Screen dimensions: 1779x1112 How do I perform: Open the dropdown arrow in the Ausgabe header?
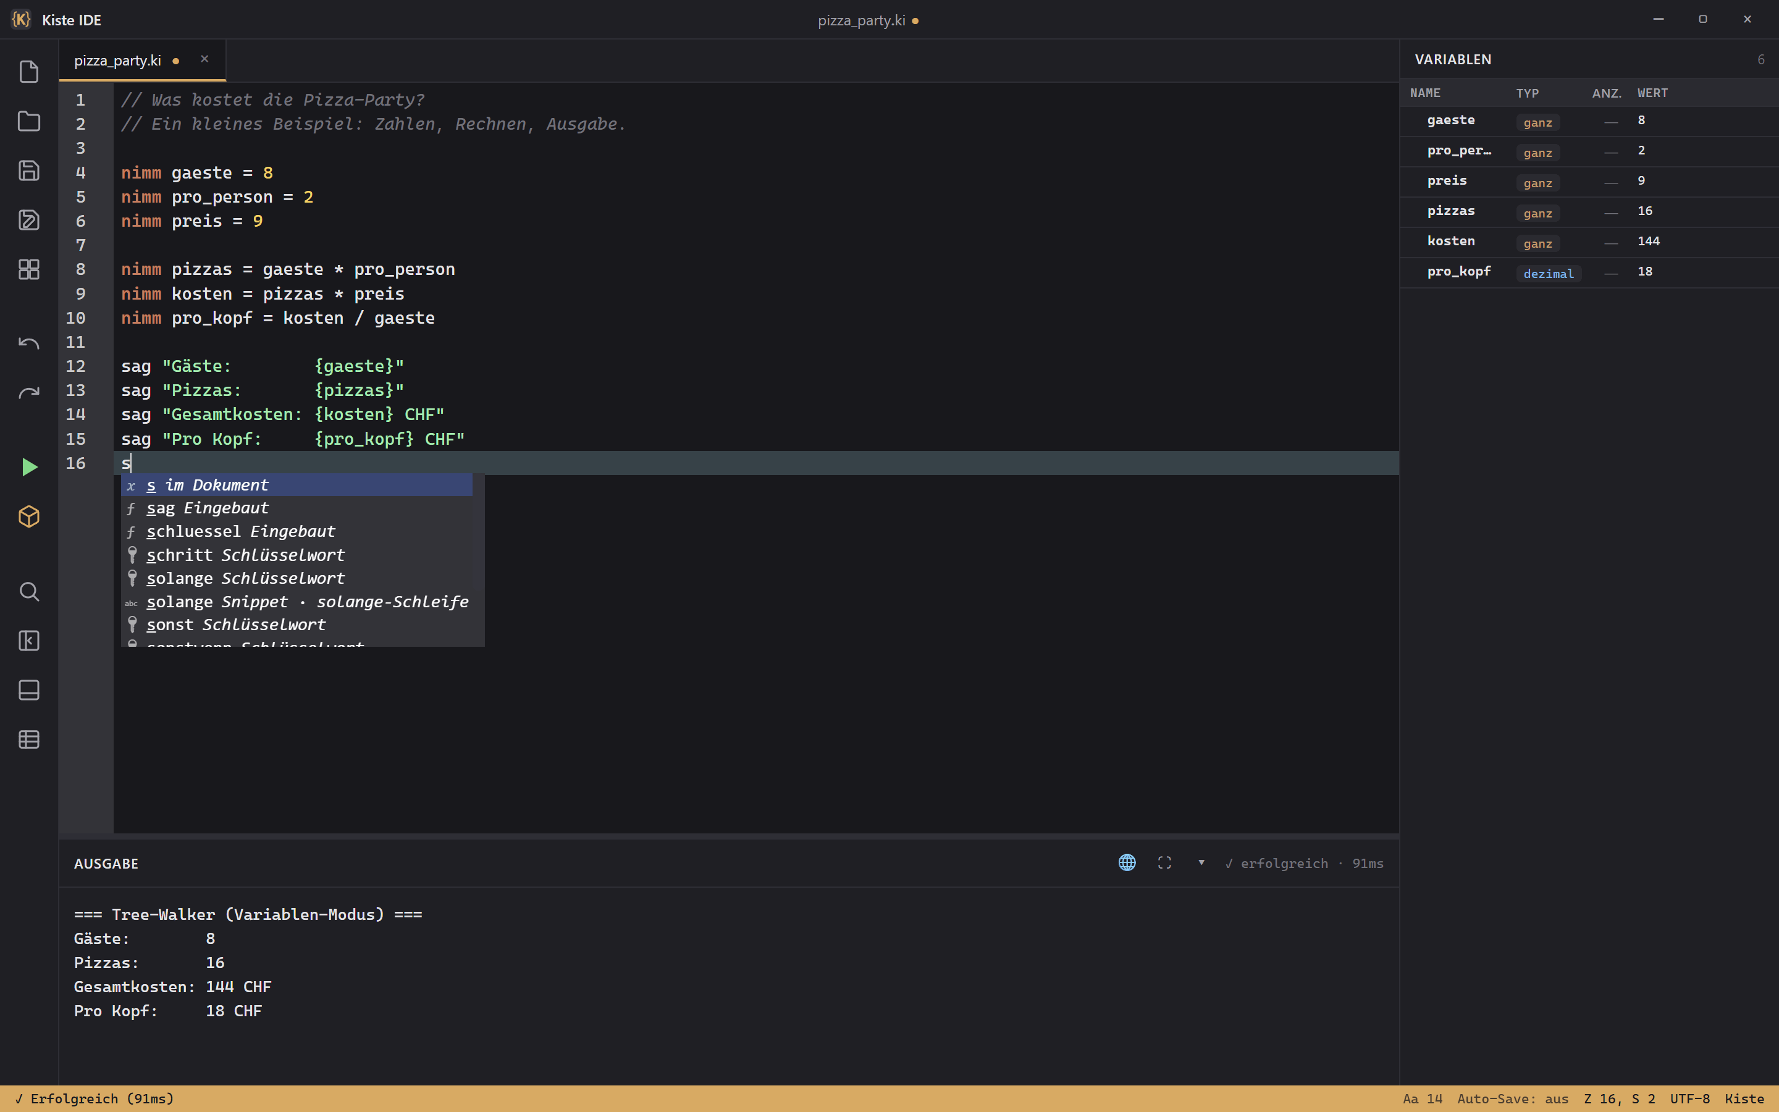click(1201, 862)
